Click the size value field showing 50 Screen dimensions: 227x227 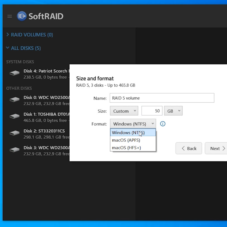pos(152,111)
